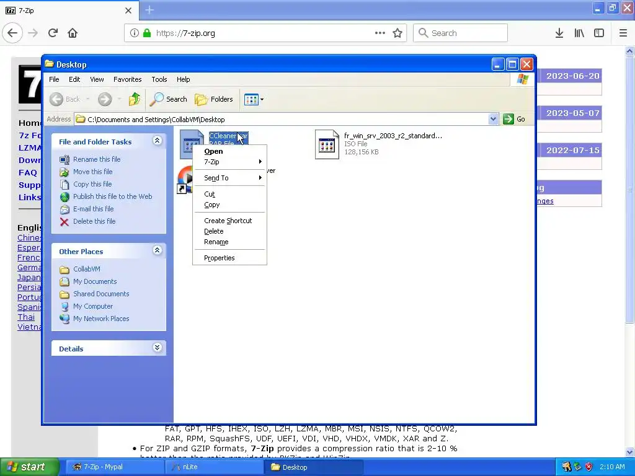Go back in Firefox browser
This screenshot has width=635, height=476.
[x=12, y=33]
